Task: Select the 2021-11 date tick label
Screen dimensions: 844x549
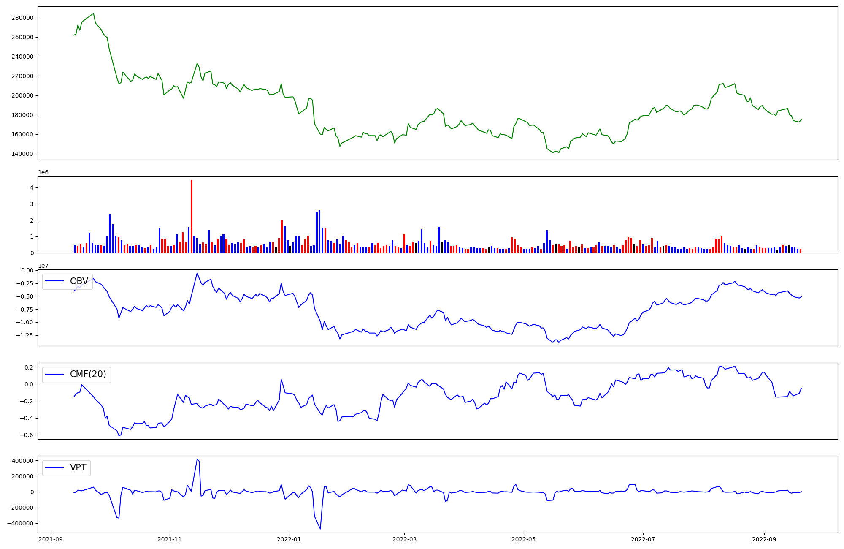Action: [x=170, y=539]
